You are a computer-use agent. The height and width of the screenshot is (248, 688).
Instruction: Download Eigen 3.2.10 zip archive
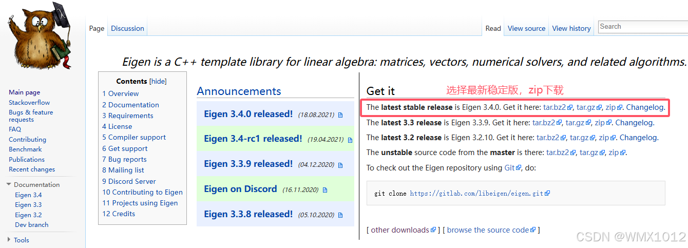[x=607, y=138]
